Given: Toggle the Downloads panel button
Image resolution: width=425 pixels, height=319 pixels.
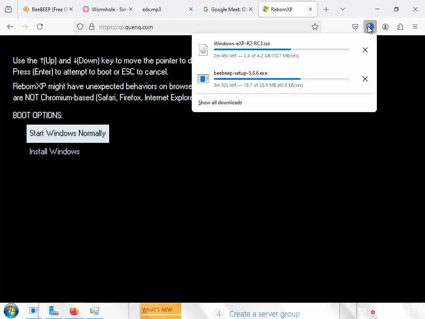Looking at the screenshot, I should tap(370, 27).
